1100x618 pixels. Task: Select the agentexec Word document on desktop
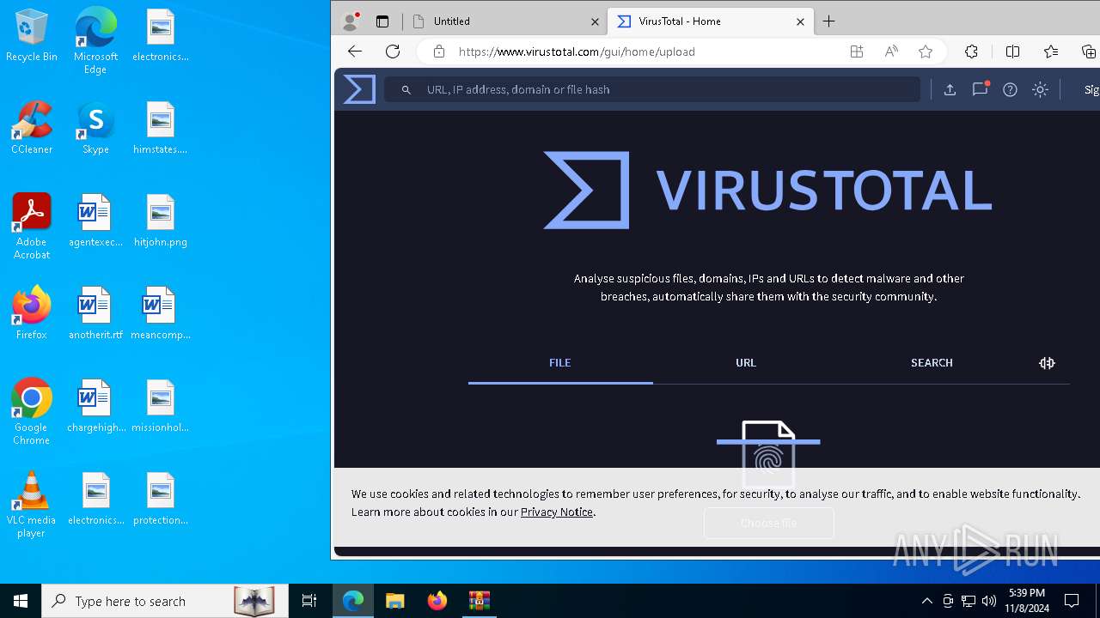(x=95, y=221)
